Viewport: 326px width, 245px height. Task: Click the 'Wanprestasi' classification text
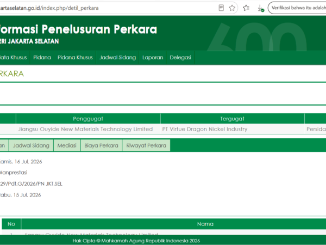(13, 173)
